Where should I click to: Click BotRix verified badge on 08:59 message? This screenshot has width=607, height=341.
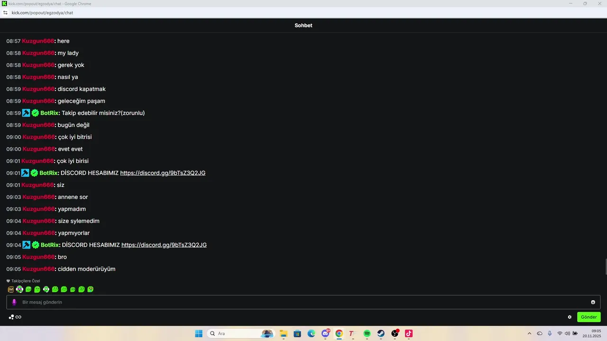coord(35,113)
